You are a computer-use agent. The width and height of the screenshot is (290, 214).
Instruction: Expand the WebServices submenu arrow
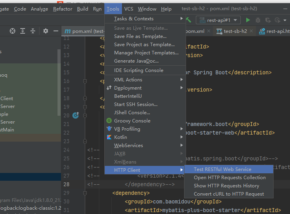(182, 145)
